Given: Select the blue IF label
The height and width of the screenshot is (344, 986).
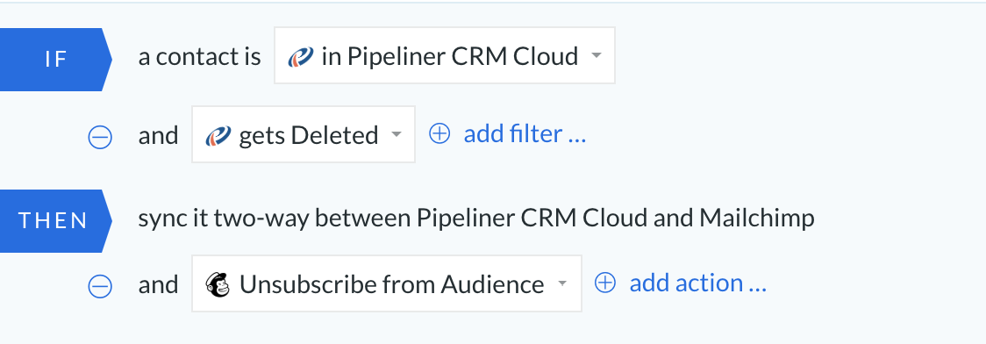Looking at the screenshot, I should click(x=55, y=59).
